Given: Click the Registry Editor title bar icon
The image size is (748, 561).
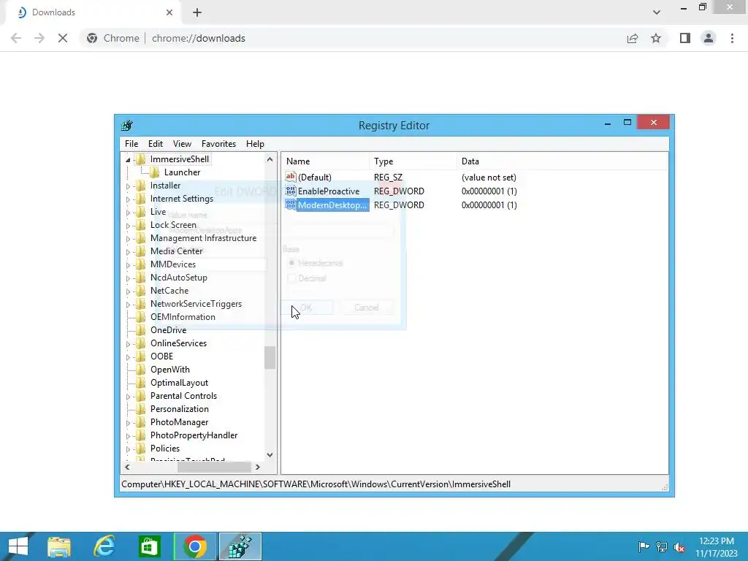Looking at the screenshot, I should 127,126.
